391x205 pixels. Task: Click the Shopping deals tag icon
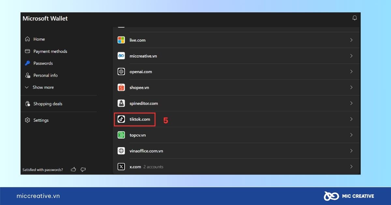(27, 104)
